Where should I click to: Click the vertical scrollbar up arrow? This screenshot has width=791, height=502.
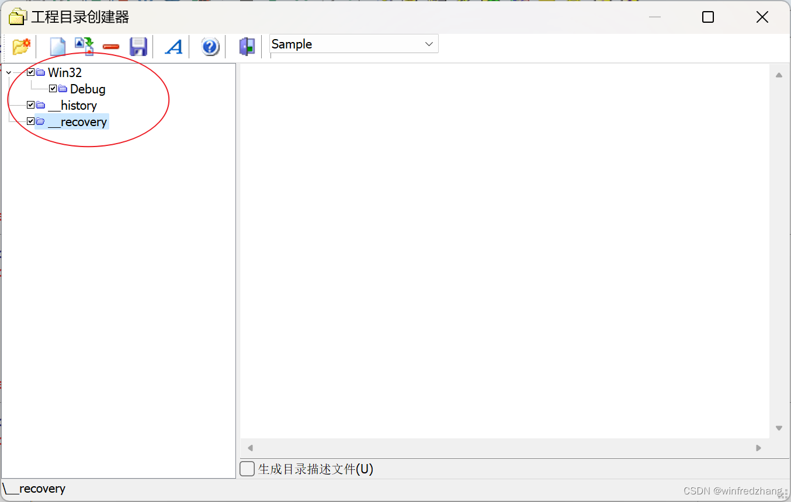tap(779, 75)
